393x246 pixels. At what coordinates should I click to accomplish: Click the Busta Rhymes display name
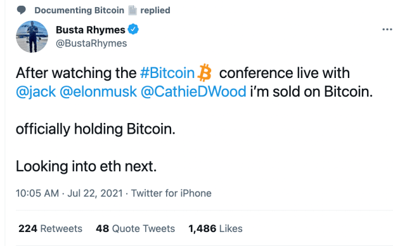pos(91,30)
